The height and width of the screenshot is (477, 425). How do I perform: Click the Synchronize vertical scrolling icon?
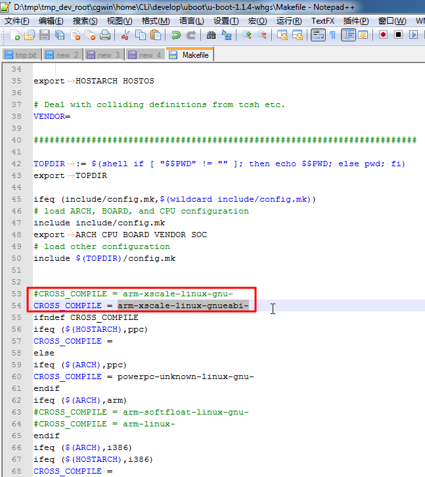click(282, 35)
